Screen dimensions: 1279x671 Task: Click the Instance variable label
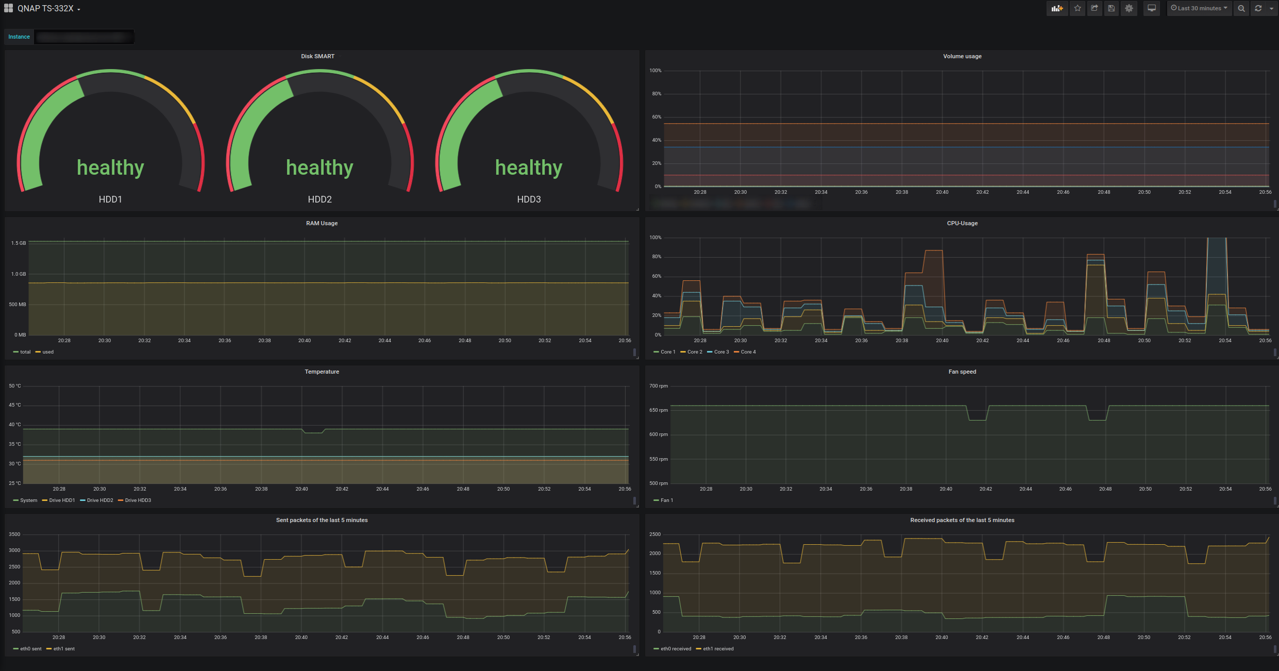19,37
